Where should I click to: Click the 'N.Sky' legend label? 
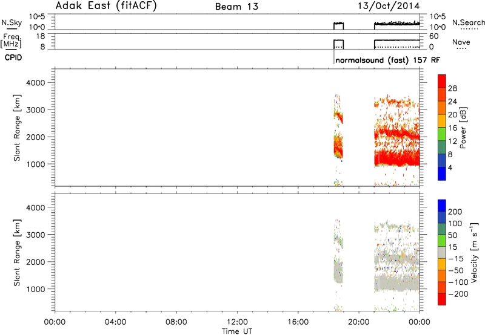point(12,22)
